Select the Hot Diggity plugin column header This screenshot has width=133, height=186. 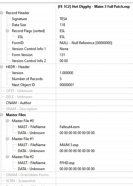tap(94, 7)
